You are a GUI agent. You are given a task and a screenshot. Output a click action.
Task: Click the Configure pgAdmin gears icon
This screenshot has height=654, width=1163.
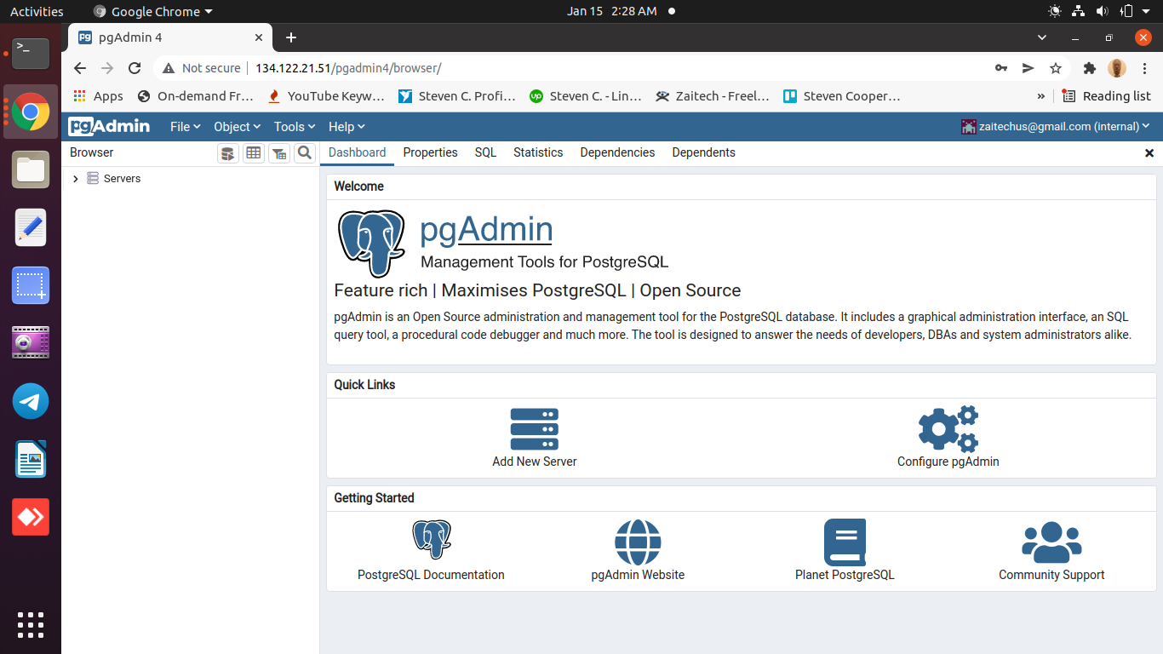click(948, 429)
